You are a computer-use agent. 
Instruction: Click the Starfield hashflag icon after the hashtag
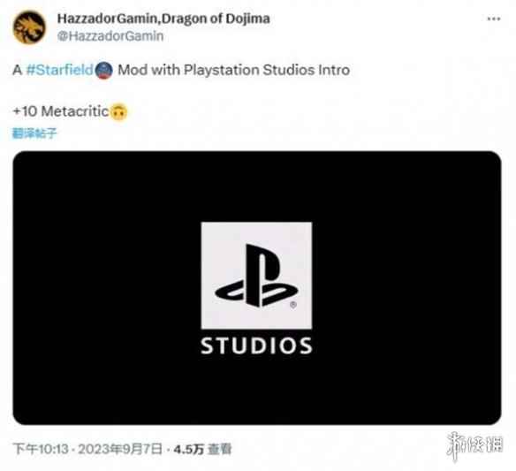tap(104, 71)
